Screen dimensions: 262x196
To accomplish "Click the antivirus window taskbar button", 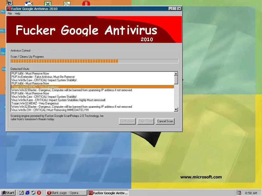I will point(108,193).
